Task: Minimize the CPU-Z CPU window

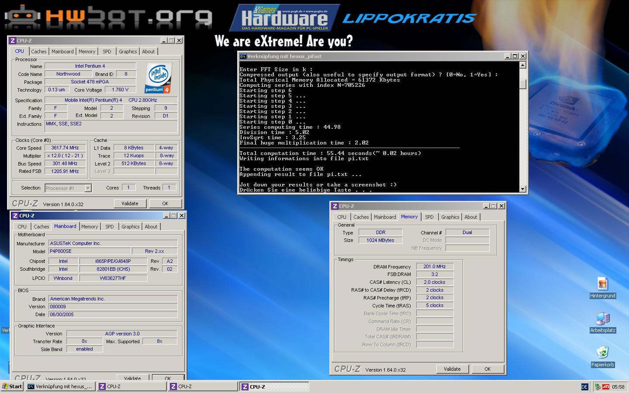Action: pos(164,41)
